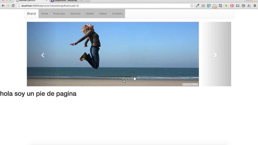Image resolution: width=258 pixels, height=145 pixels.
Task: Open the Videos navbar item
Action: (103, 13)
